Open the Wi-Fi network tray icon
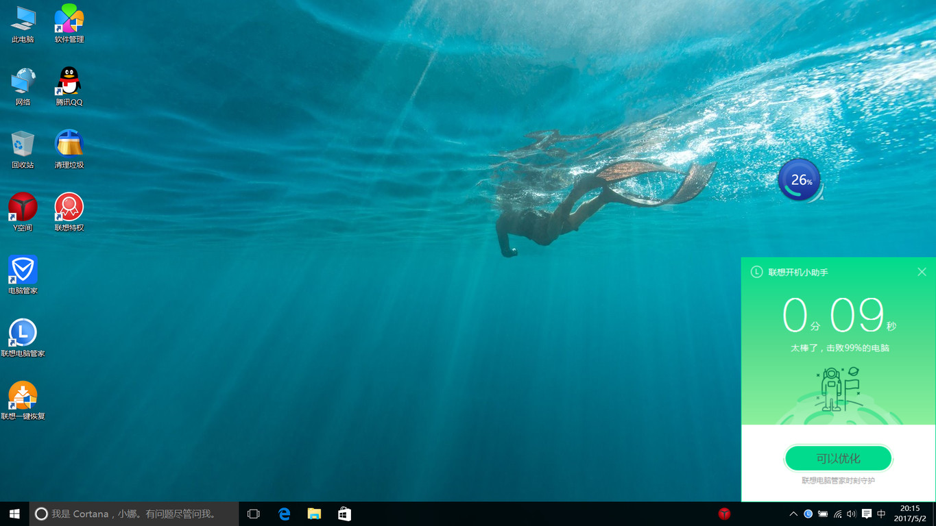936x526 pixels. click(837, 514)
